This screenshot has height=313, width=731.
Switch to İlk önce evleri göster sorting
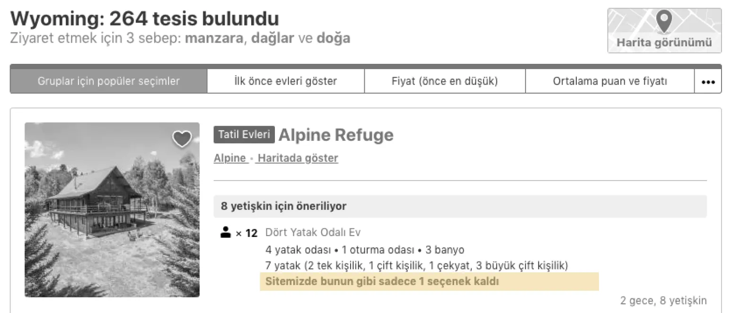(285, 80)
